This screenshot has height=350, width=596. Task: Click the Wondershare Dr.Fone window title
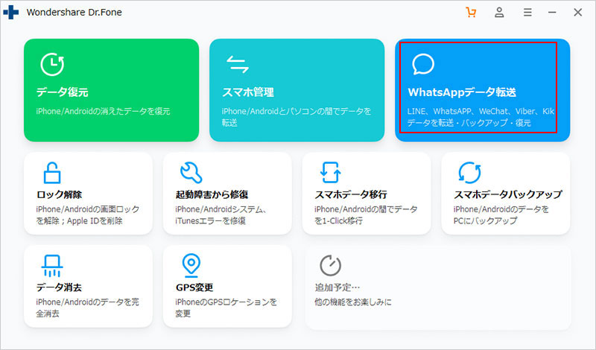pyautogui.click(x=74, y=12)
